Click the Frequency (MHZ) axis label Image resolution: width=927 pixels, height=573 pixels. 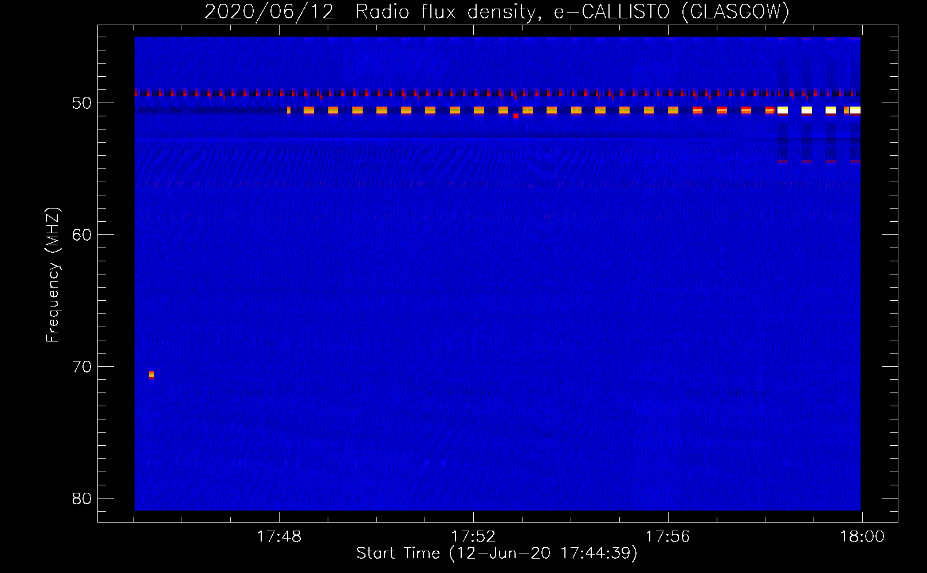(52, 275)
